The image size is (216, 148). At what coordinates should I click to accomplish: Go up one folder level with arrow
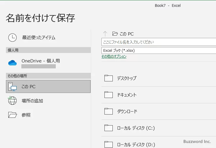coord(105,34)
